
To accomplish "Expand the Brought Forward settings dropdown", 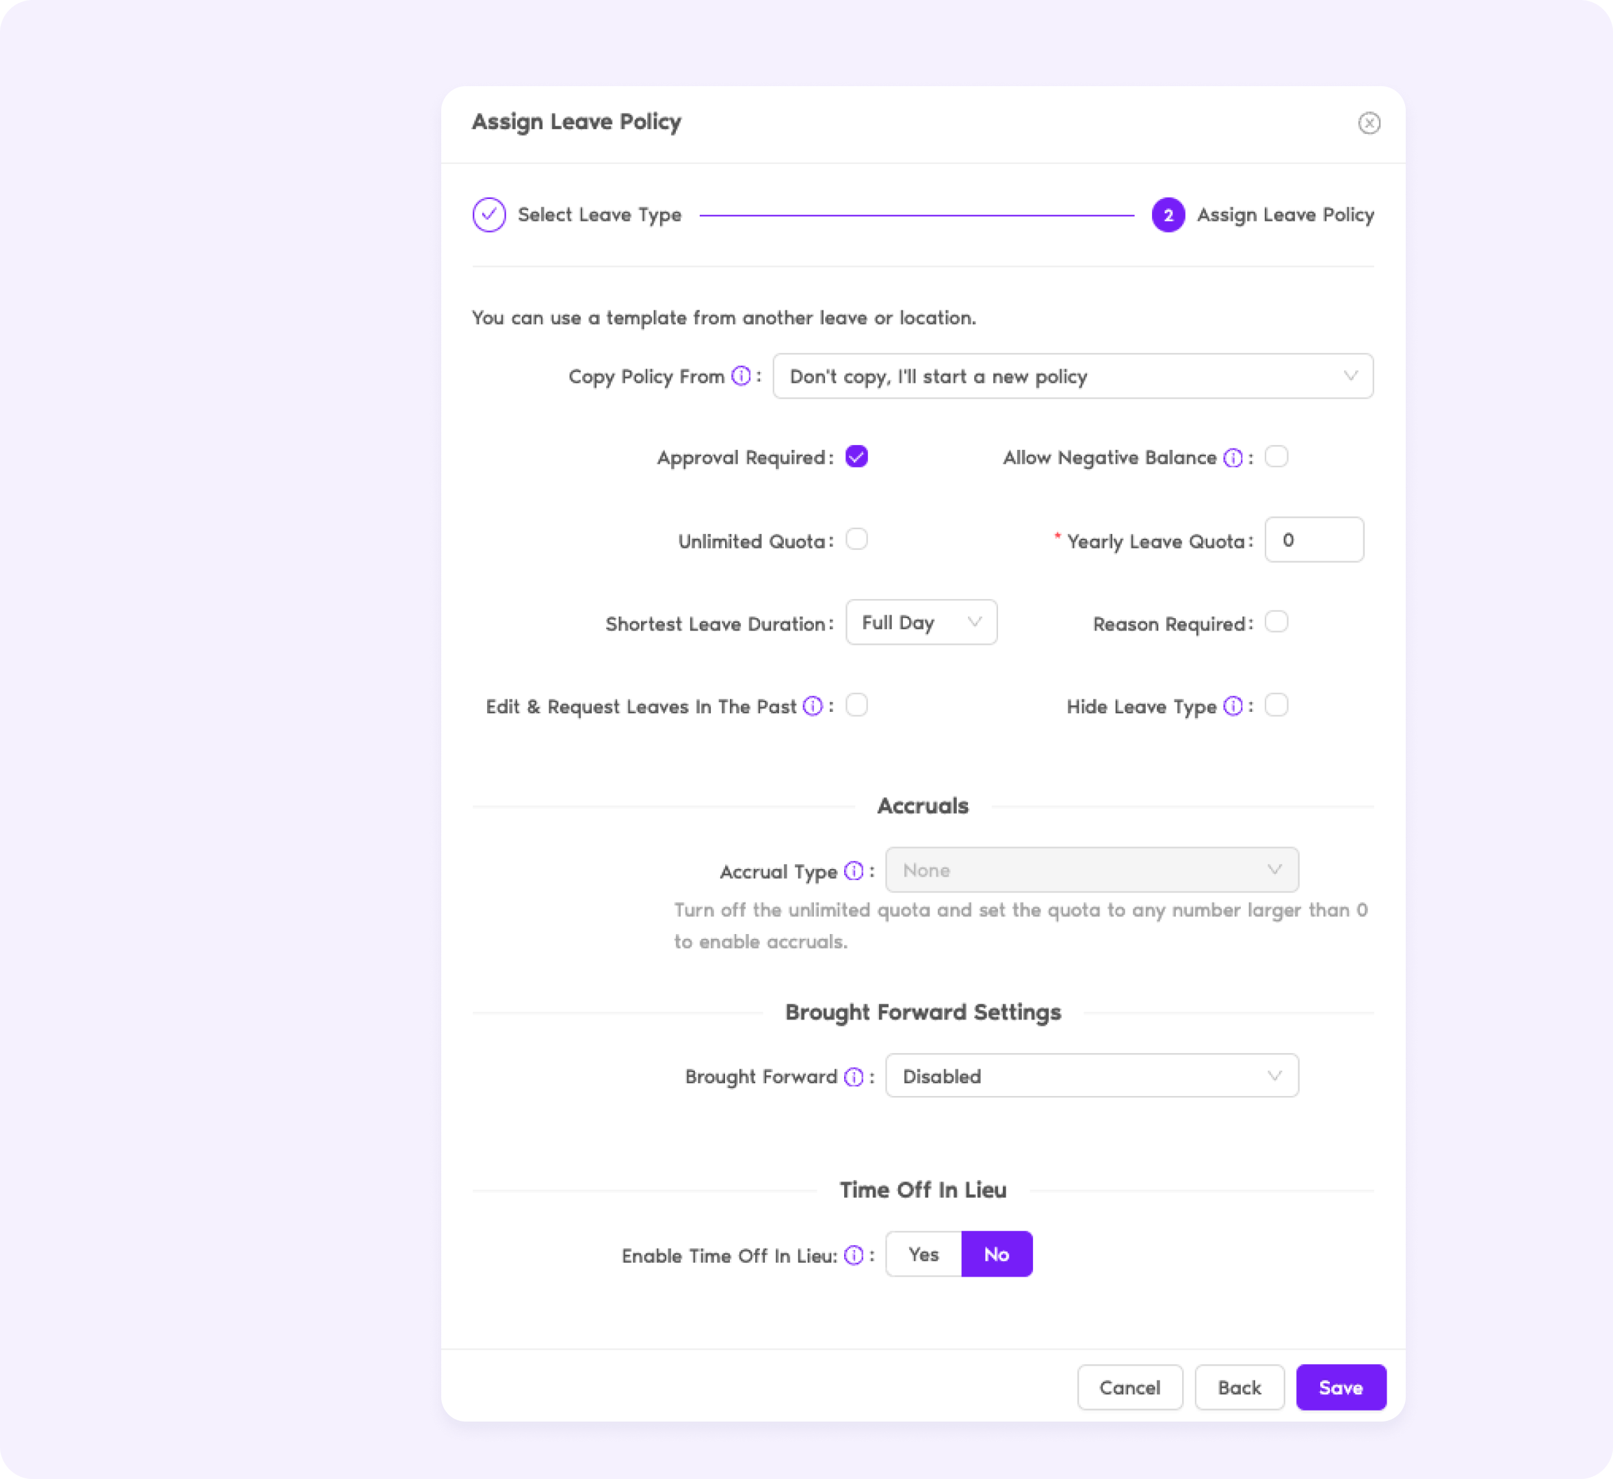I will 1090,1076.
